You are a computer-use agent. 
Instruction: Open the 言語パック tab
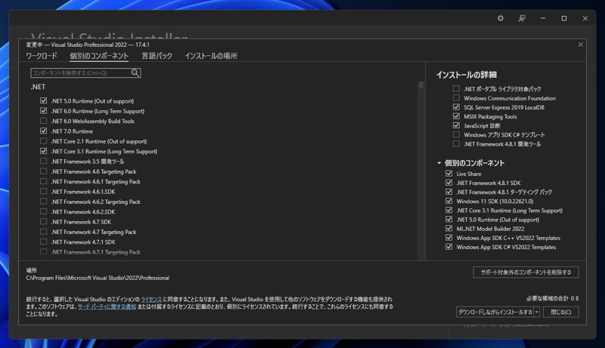(157, 56)
